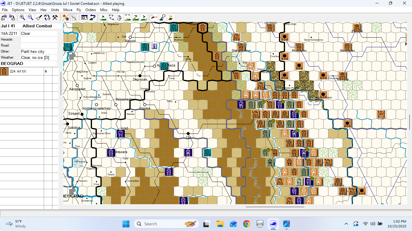Select the 224. Inf XX unit row
This screenshot has height=231, width=412.
coord(18,72)
